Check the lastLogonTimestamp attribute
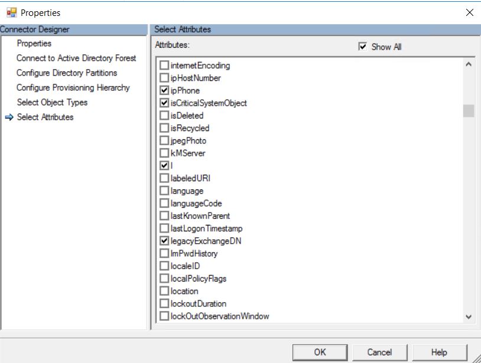This screenshot has width=481, height=363. (164, 228)
